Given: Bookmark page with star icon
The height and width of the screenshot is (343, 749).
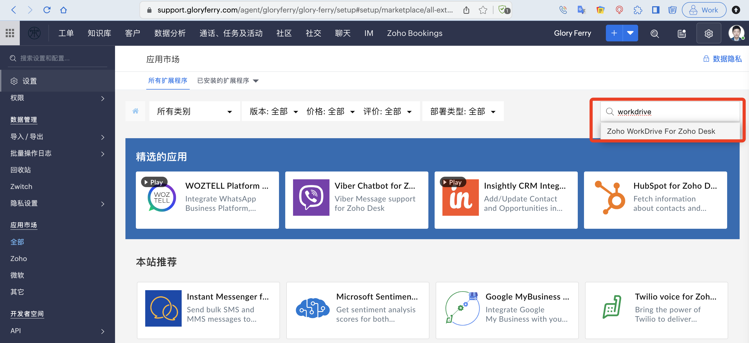Looking at the screenshot, I should click(x=483, y=10).
